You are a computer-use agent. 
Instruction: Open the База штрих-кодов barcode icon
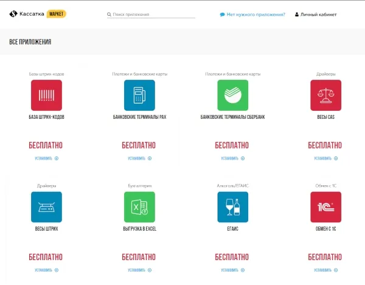[x=46, y=95]
